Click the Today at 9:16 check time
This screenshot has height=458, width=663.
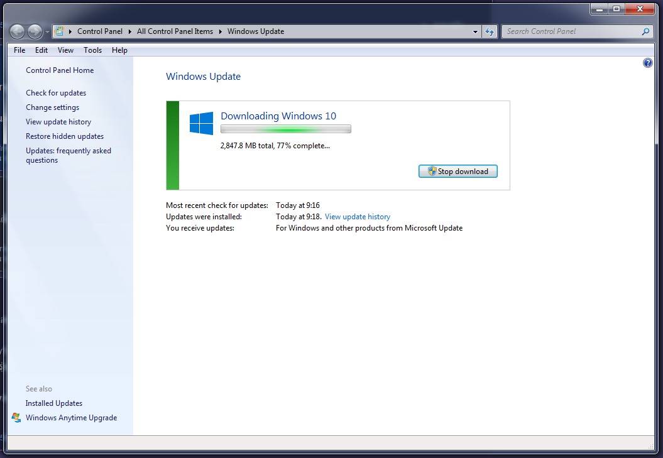(298, 205)
